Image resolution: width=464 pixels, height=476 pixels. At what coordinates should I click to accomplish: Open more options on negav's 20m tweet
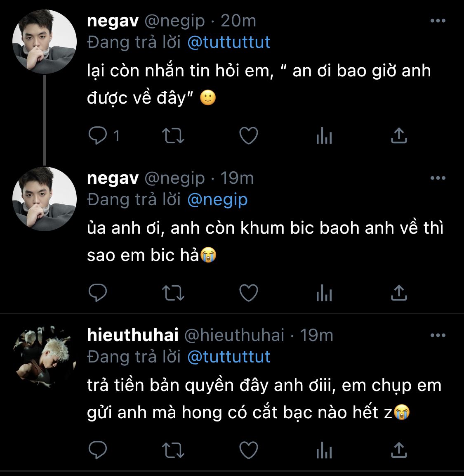438,21
